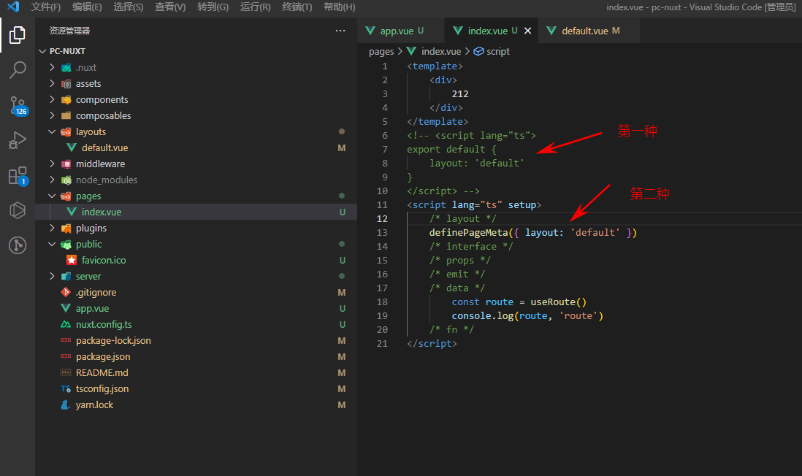
Task: Collapse the public folder chevron
Action: [x=52, y=245]
